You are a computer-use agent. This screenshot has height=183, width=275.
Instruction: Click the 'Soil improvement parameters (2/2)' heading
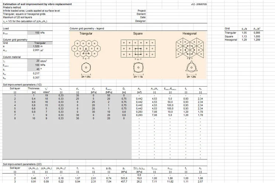point(22,164)
